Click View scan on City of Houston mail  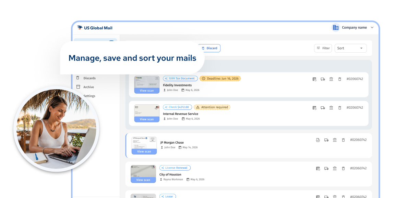pos(143,180)
